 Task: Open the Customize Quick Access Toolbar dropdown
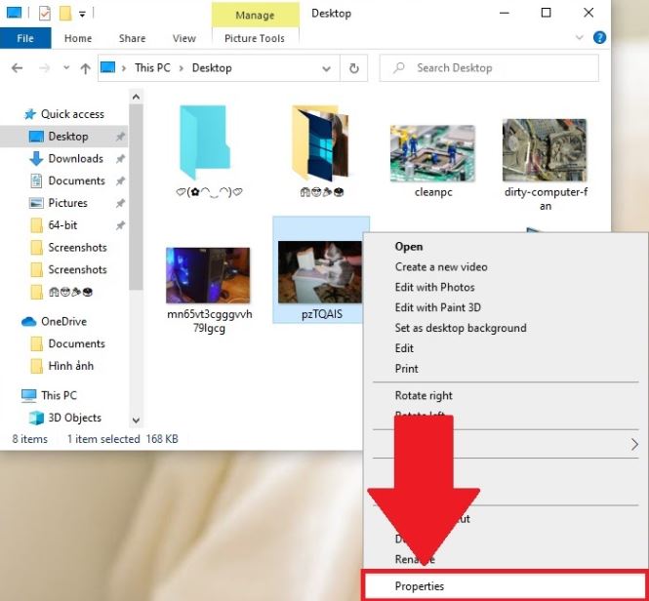[x=82, y=14]
